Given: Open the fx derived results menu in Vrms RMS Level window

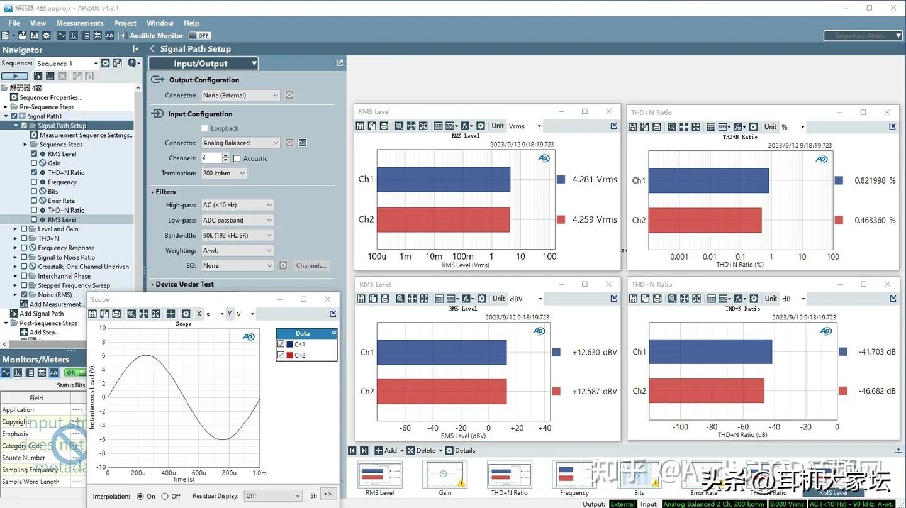Looking at the screenshot, I should [466, 126].
